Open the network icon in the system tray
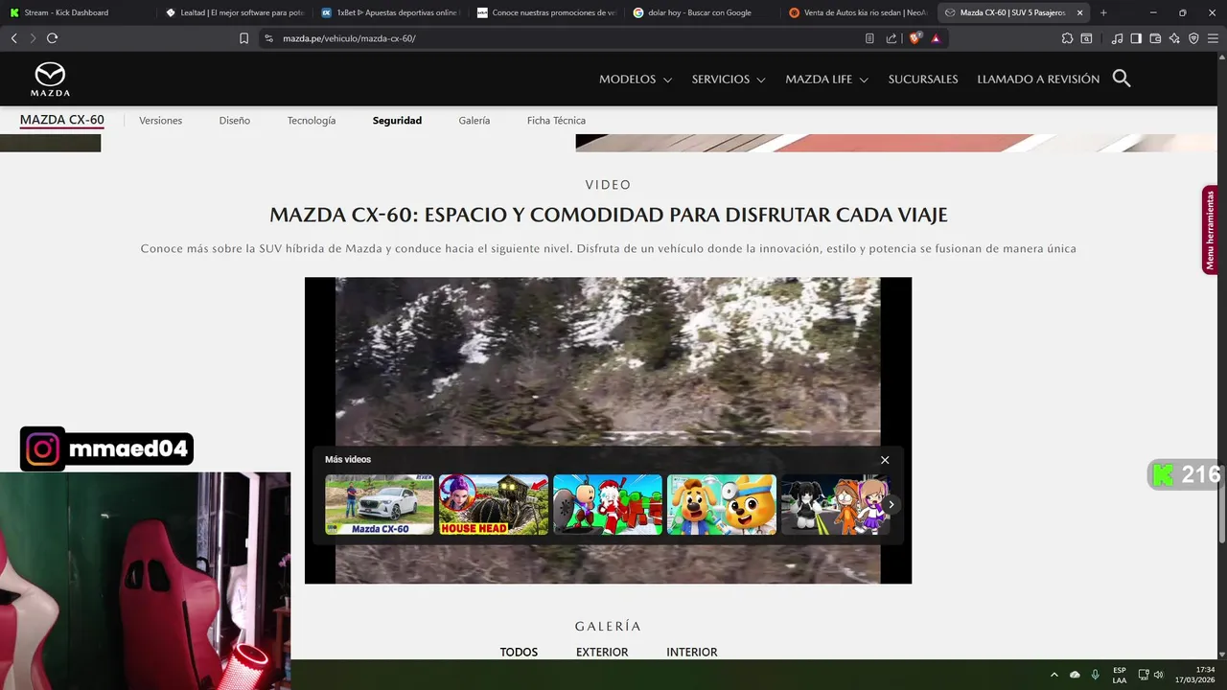This screenshot has height=690, width=1227. (x=1144, y=675)
